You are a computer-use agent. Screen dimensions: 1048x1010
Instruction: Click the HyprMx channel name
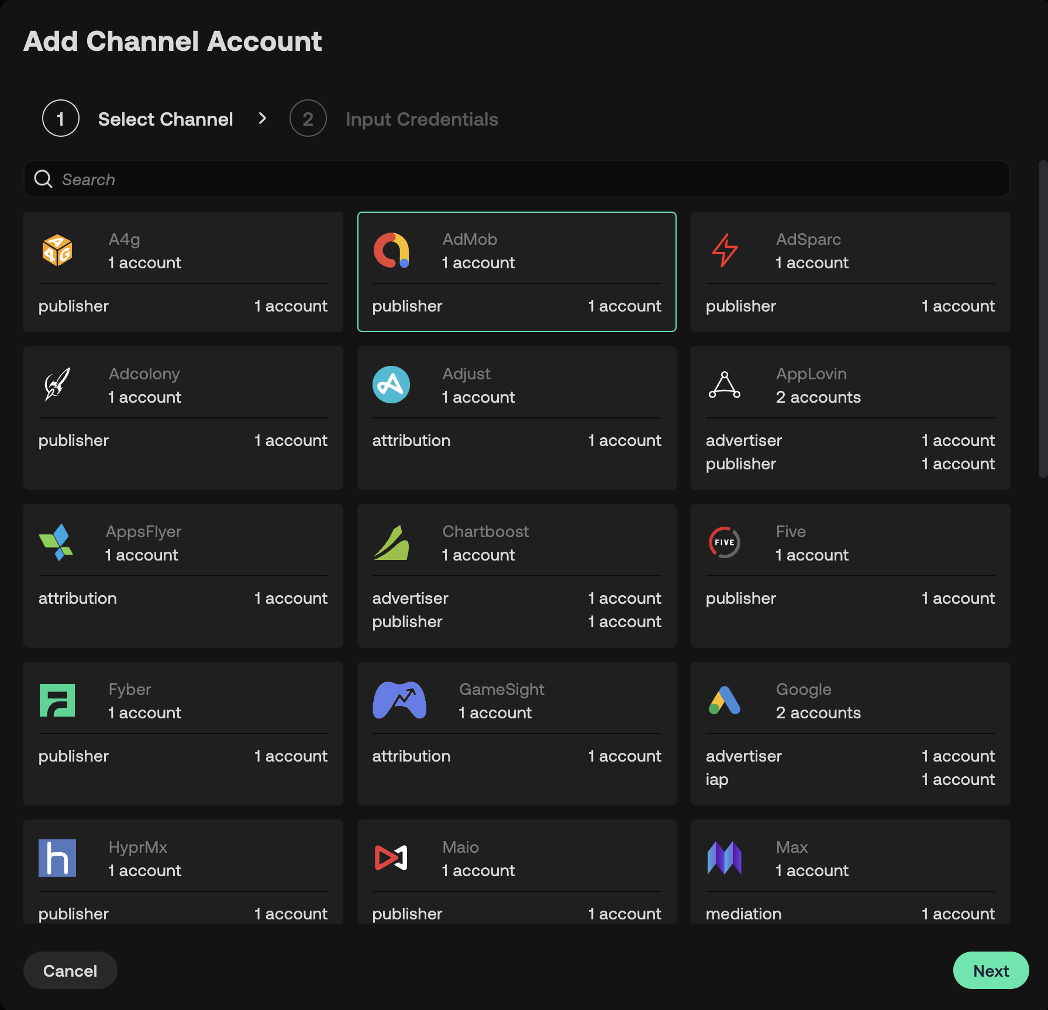point(138,848)
